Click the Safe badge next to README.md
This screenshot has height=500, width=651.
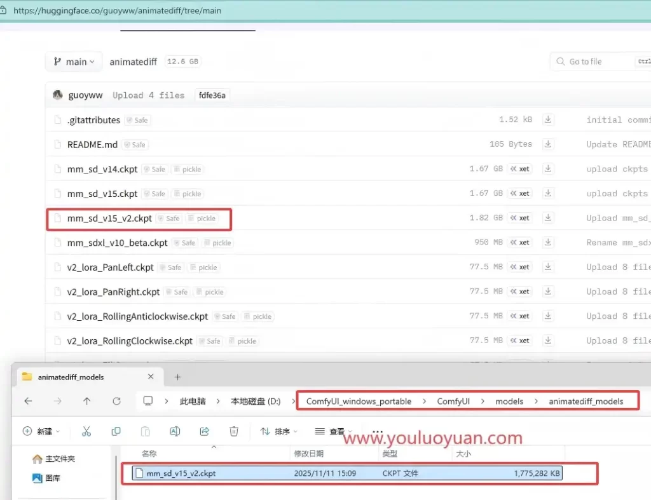[x=135, y=145]
